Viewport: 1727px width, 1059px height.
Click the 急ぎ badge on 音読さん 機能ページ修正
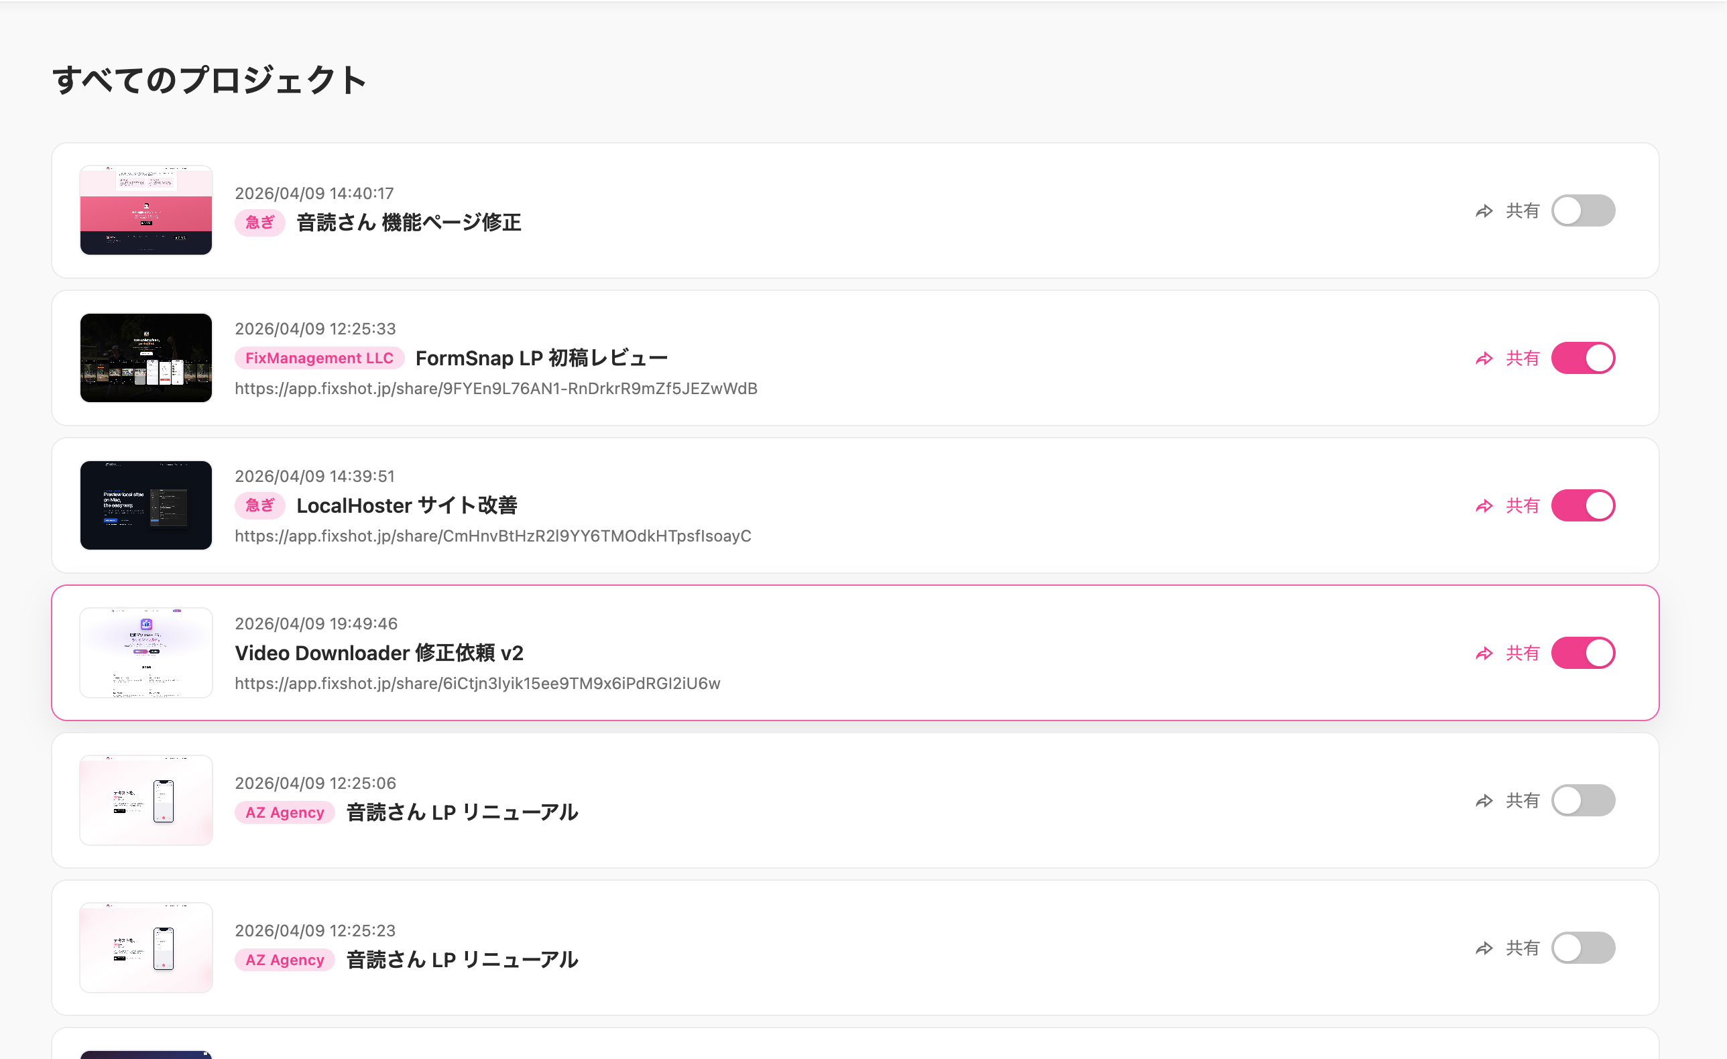tap(259, 222)
